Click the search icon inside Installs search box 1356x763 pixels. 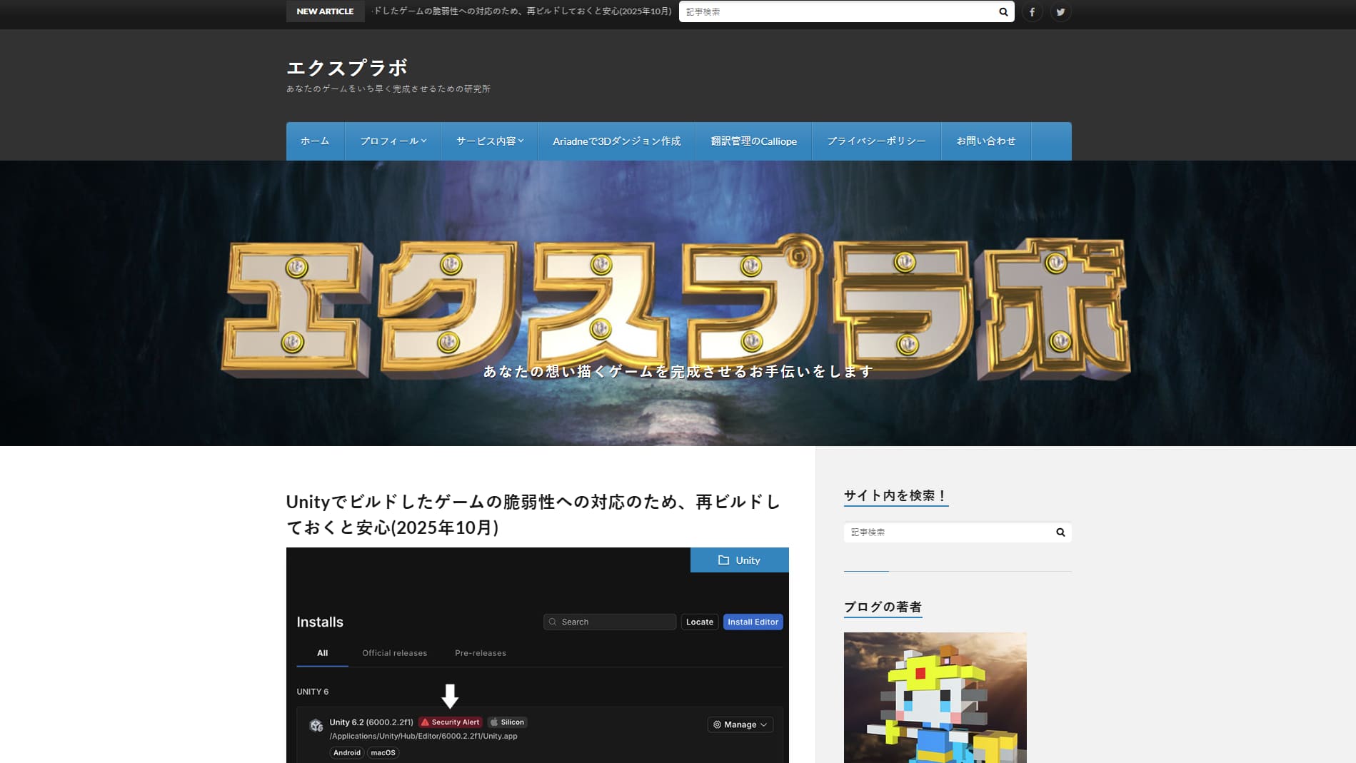(x=553, y=621)
